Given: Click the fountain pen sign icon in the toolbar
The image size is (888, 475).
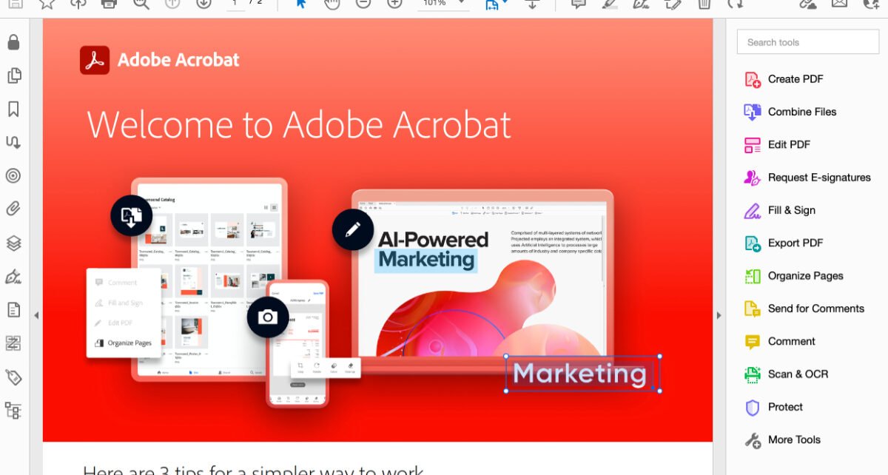Looking at the screenshot, I should (641, 3).
